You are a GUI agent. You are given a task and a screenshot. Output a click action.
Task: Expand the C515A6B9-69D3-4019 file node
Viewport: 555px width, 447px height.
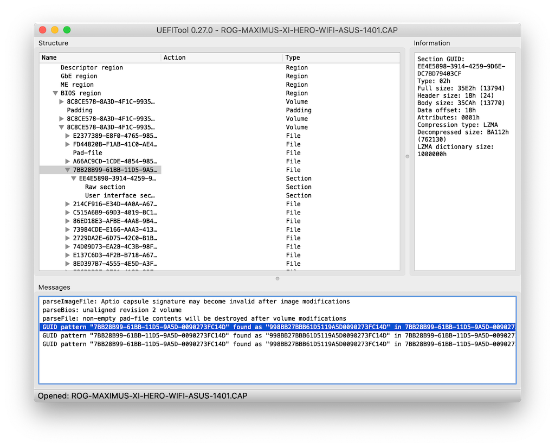point(68,213)
